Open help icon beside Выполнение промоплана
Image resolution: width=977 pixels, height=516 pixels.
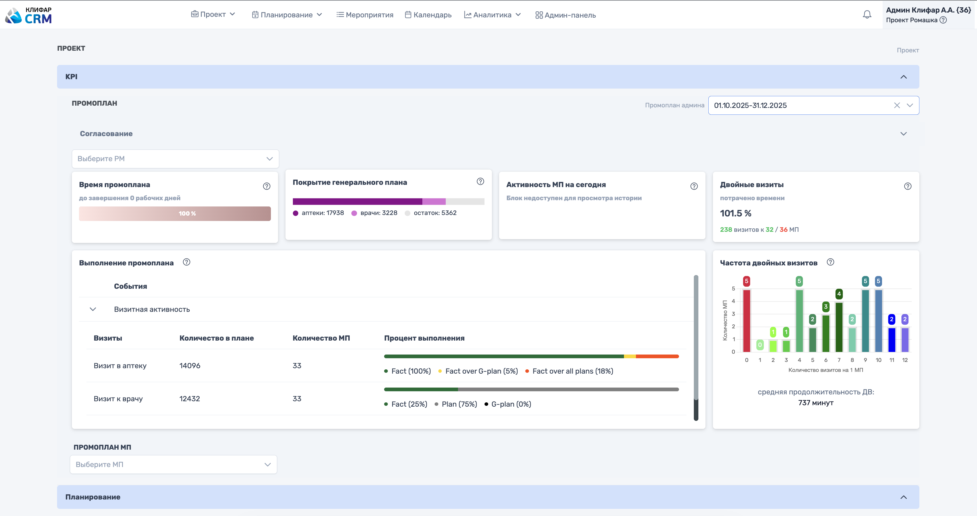point(186,262)
